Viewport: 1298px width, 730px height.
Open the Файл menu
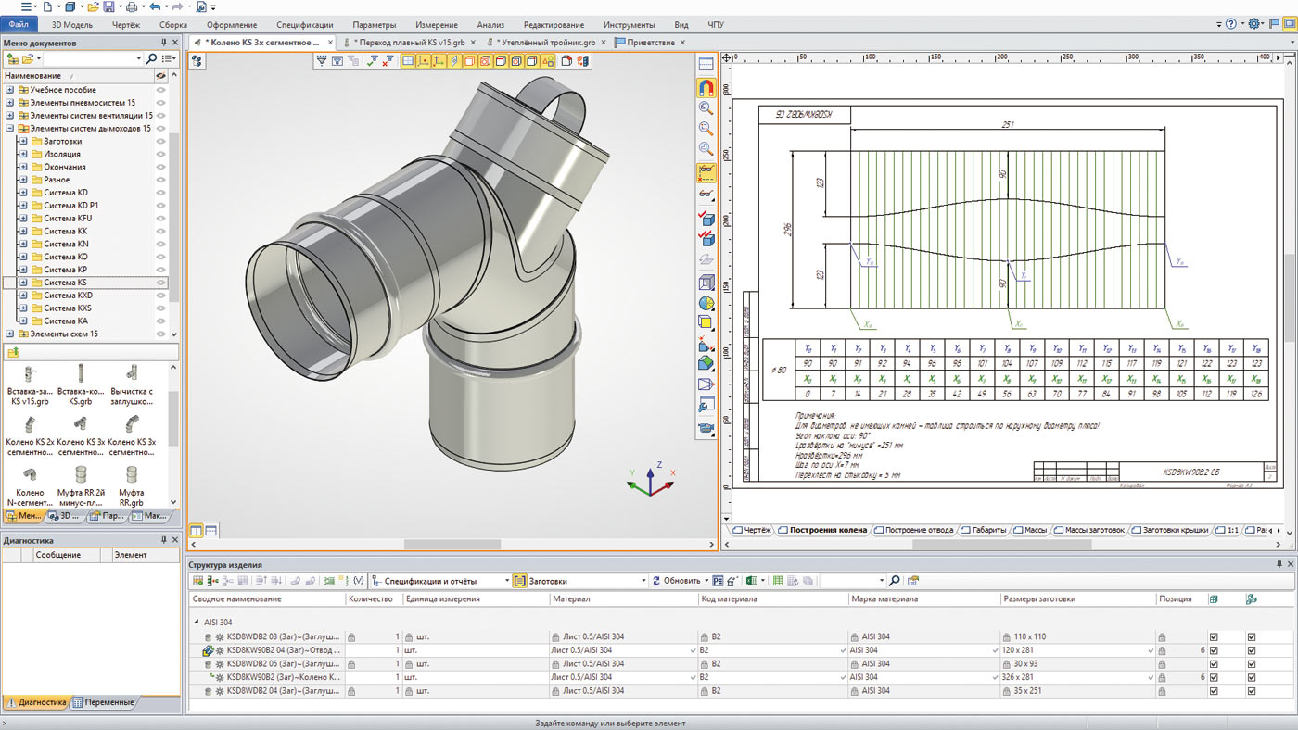[19, 24]
